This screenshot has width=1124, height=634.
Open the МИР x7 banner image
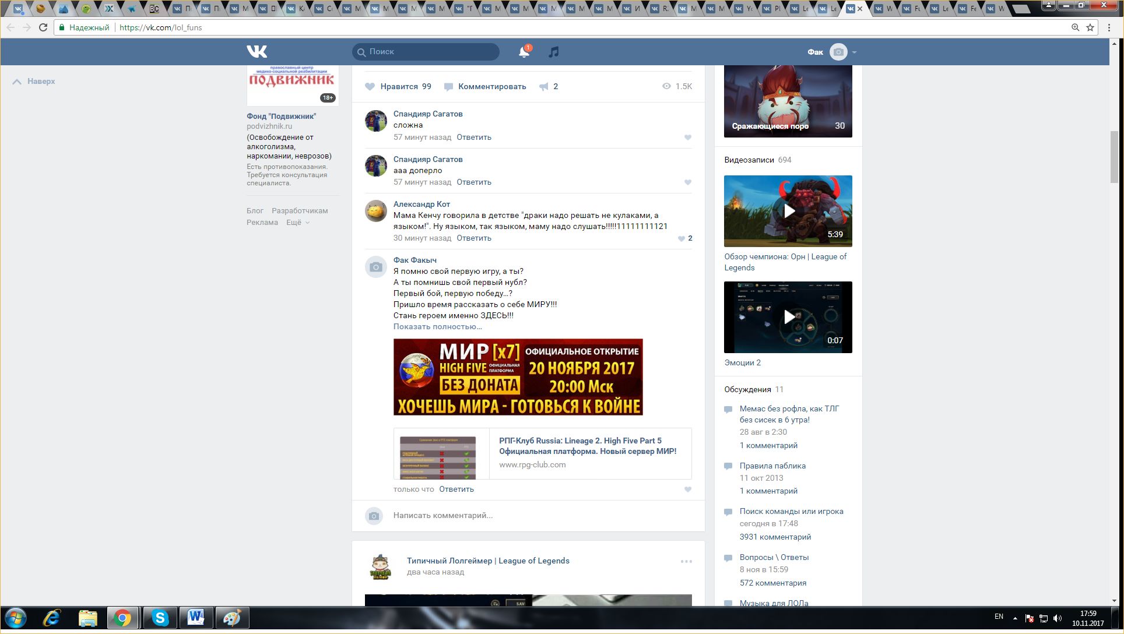(518, 377)
